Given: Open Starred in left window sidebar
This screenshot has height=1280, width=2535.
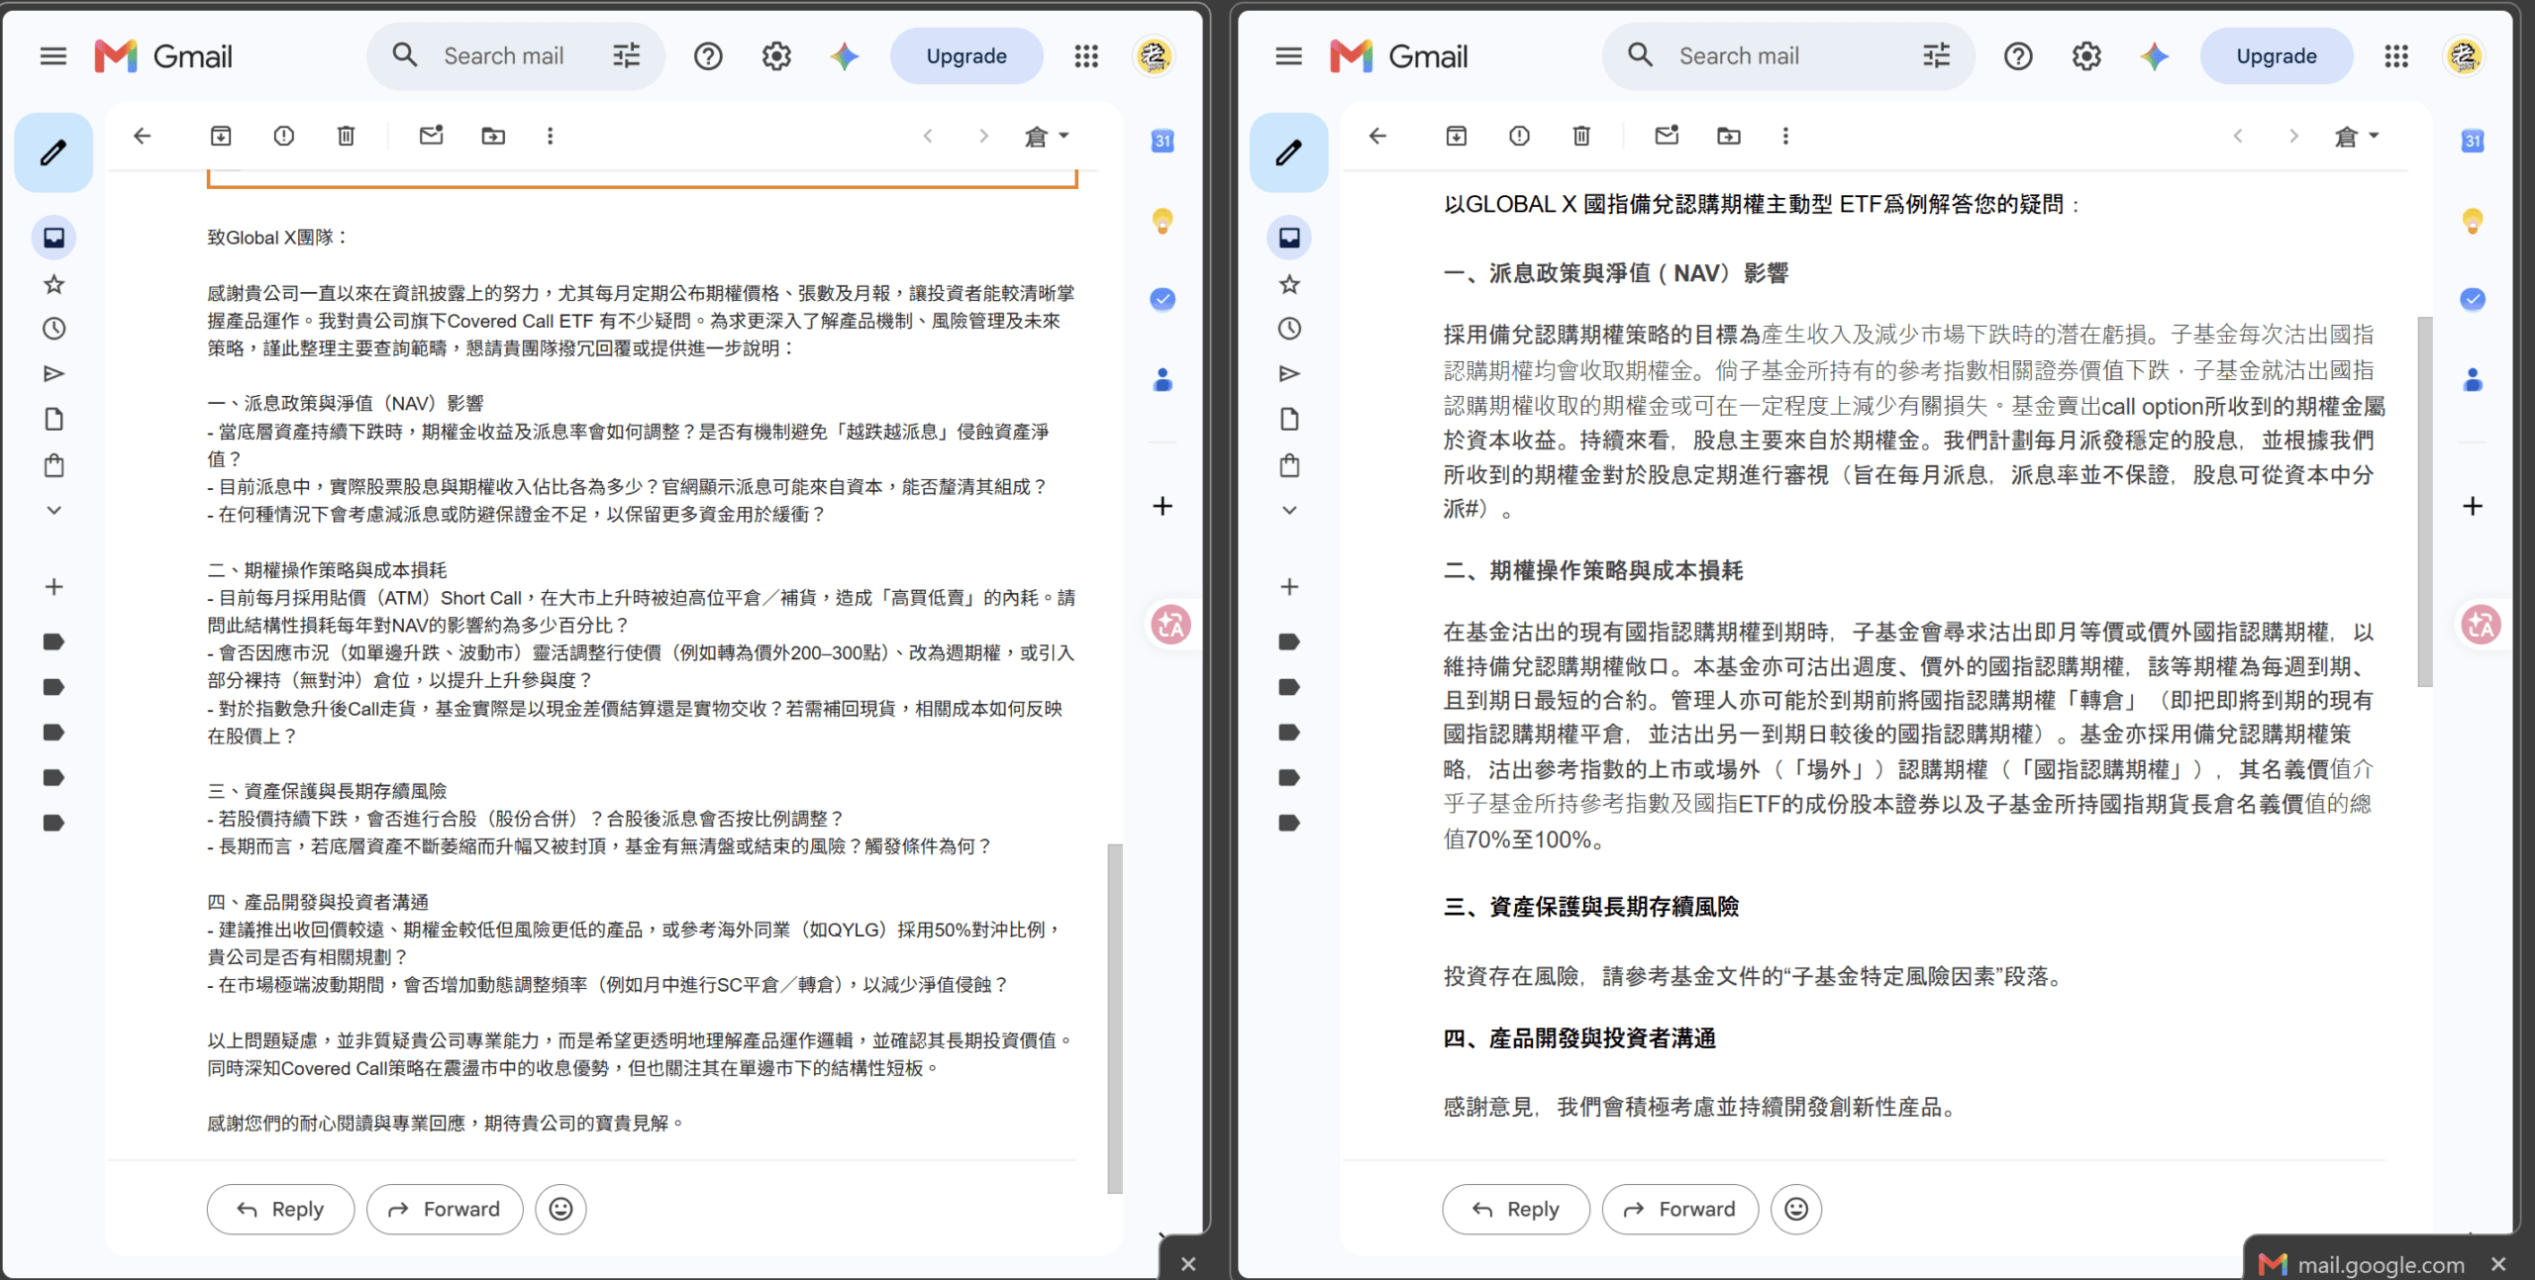Looking at the screenshot, I should pos(53,285).
